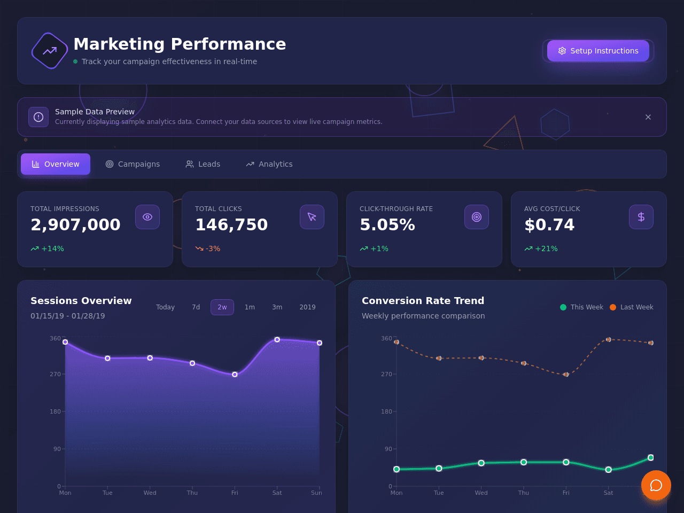Open Setup Instructions
Viewport: 684px width, 513px height.
point(598,51)
